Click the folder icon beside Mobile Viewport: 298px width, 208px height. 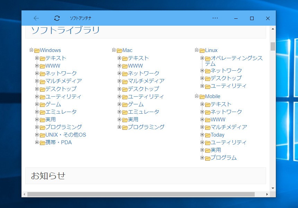click(202, 97)
